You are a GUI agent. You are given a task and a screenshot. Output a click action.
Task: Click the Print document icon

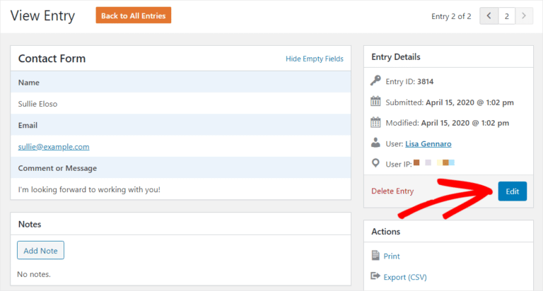(x=375, y=256)
